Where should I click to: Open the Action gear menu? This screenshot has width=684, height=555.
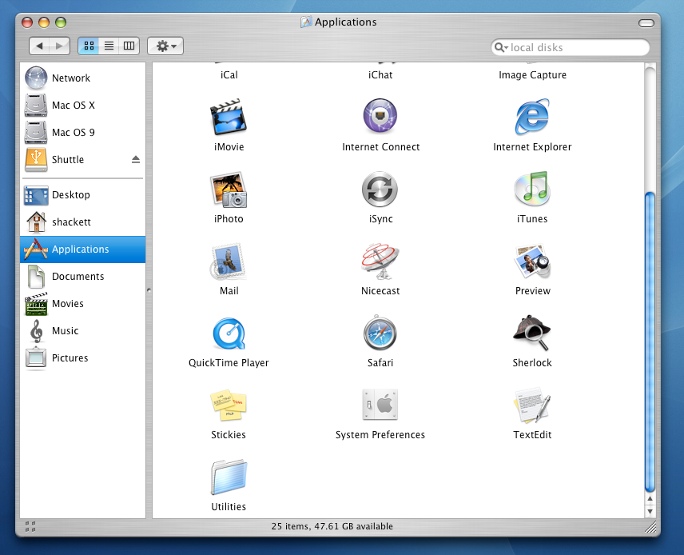[x=165, y=46]
